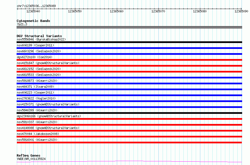The height and width of the screenshot is (165, 250).
Task: Click ruler position 12365050
Action: pos(75,11)
